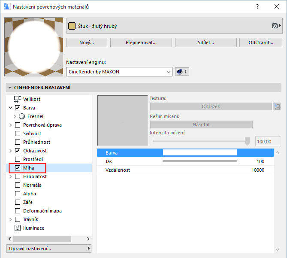Enable the Hrbolatost checkbox

[x=18, y=176]
